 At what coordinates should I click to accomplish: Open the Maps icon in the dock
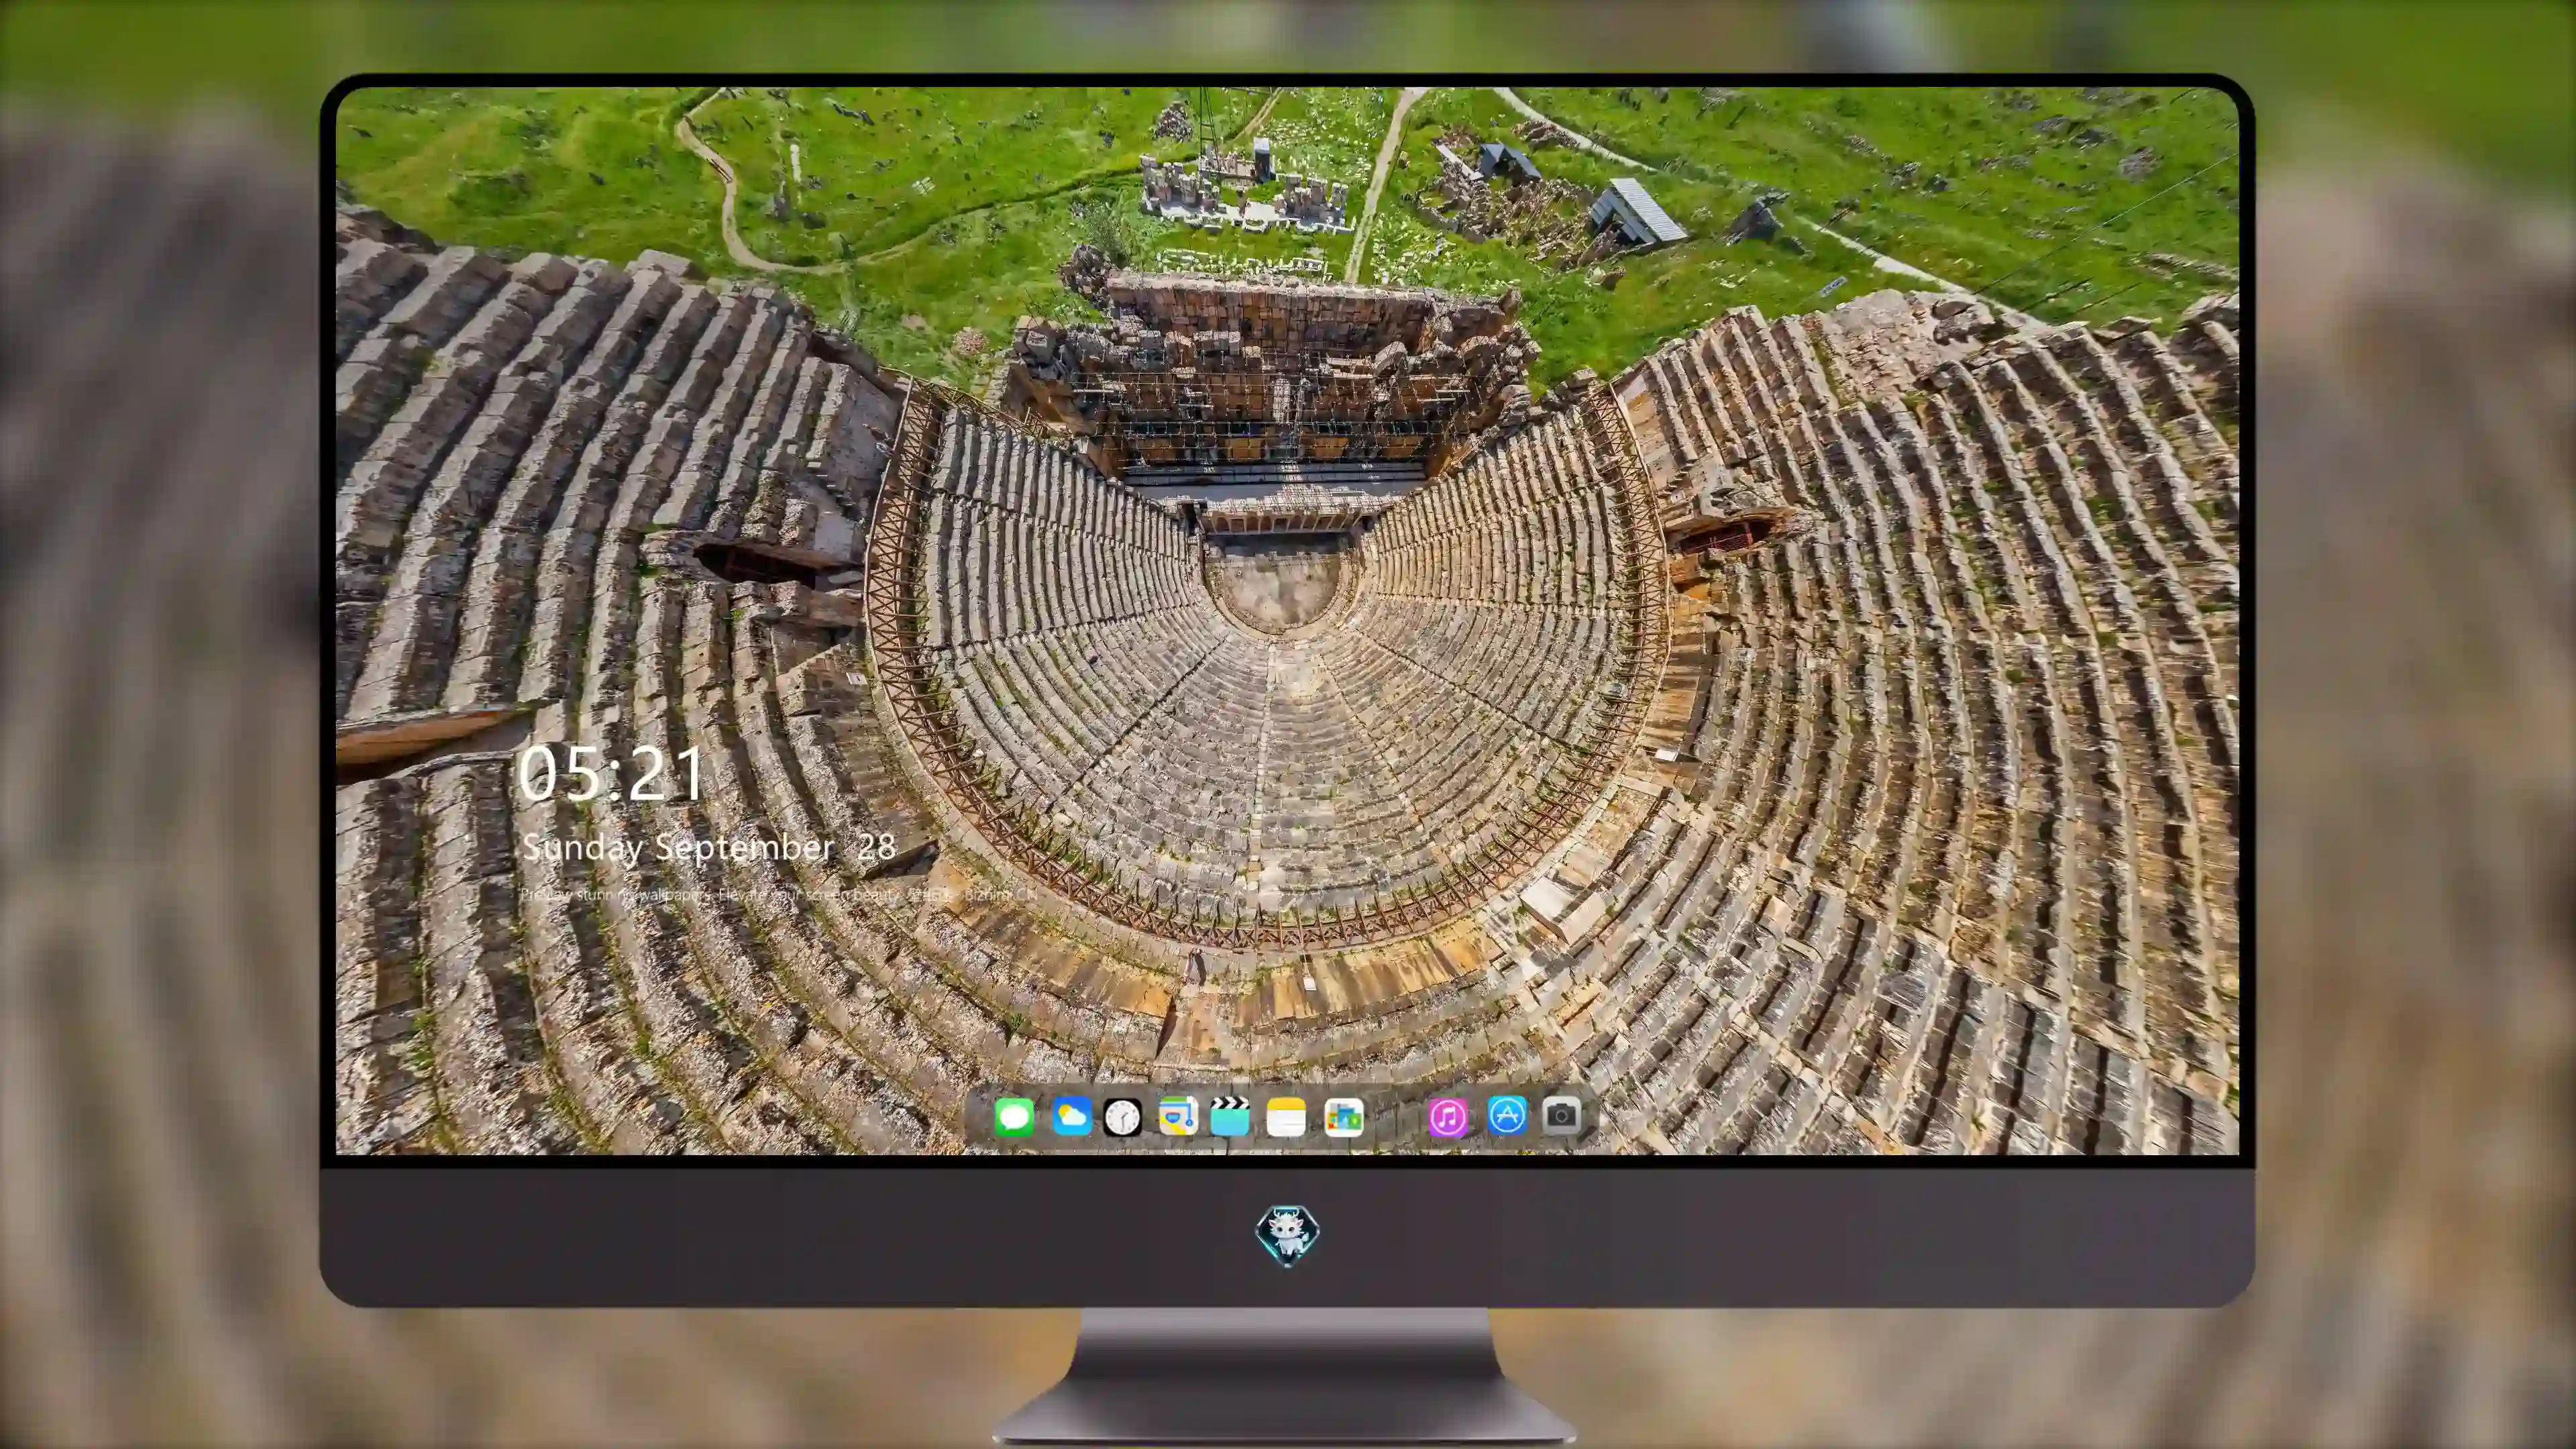(1178, 1116)
